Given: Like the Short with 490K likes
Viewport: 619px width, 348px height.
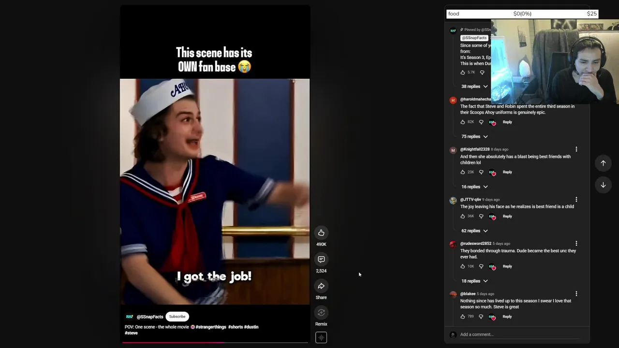Looking at the screenshot, I should pos(321,233).
